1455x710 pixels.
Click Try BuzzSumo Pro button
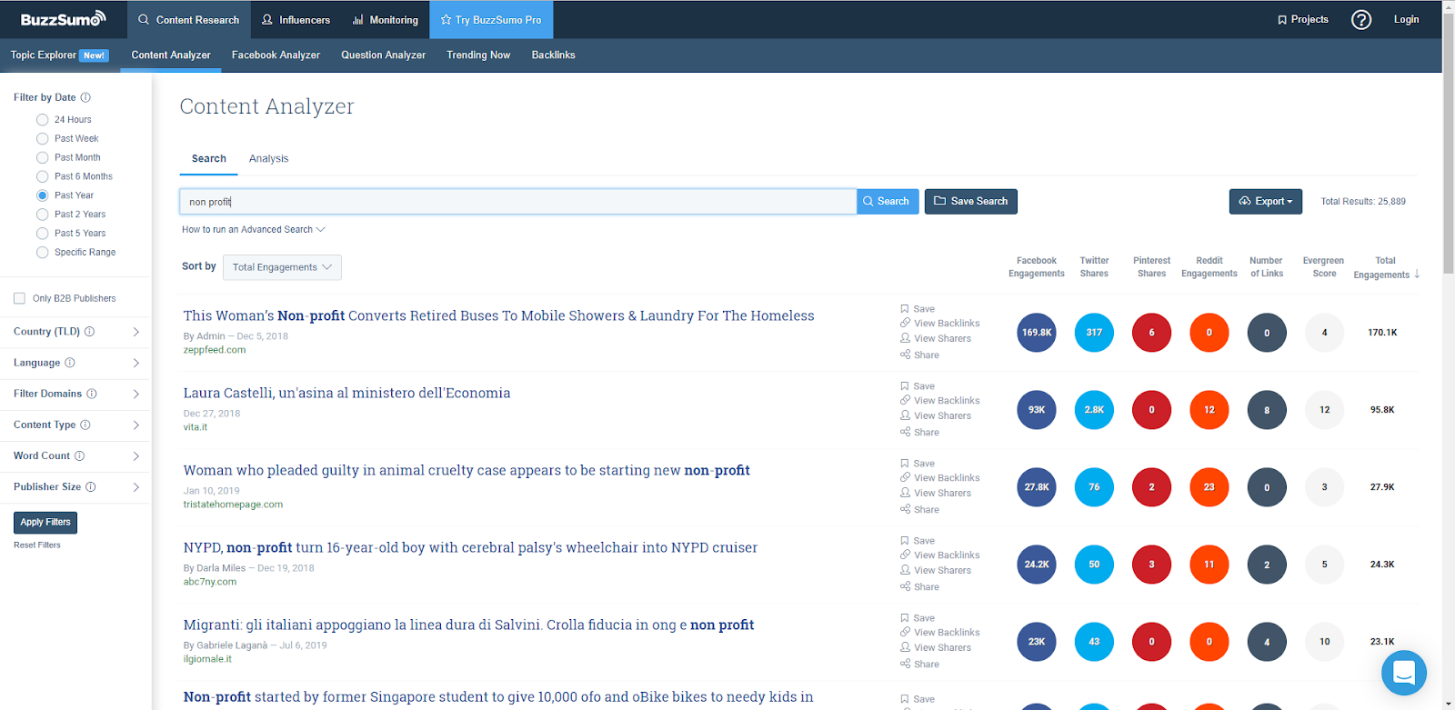tap(491, 19)
